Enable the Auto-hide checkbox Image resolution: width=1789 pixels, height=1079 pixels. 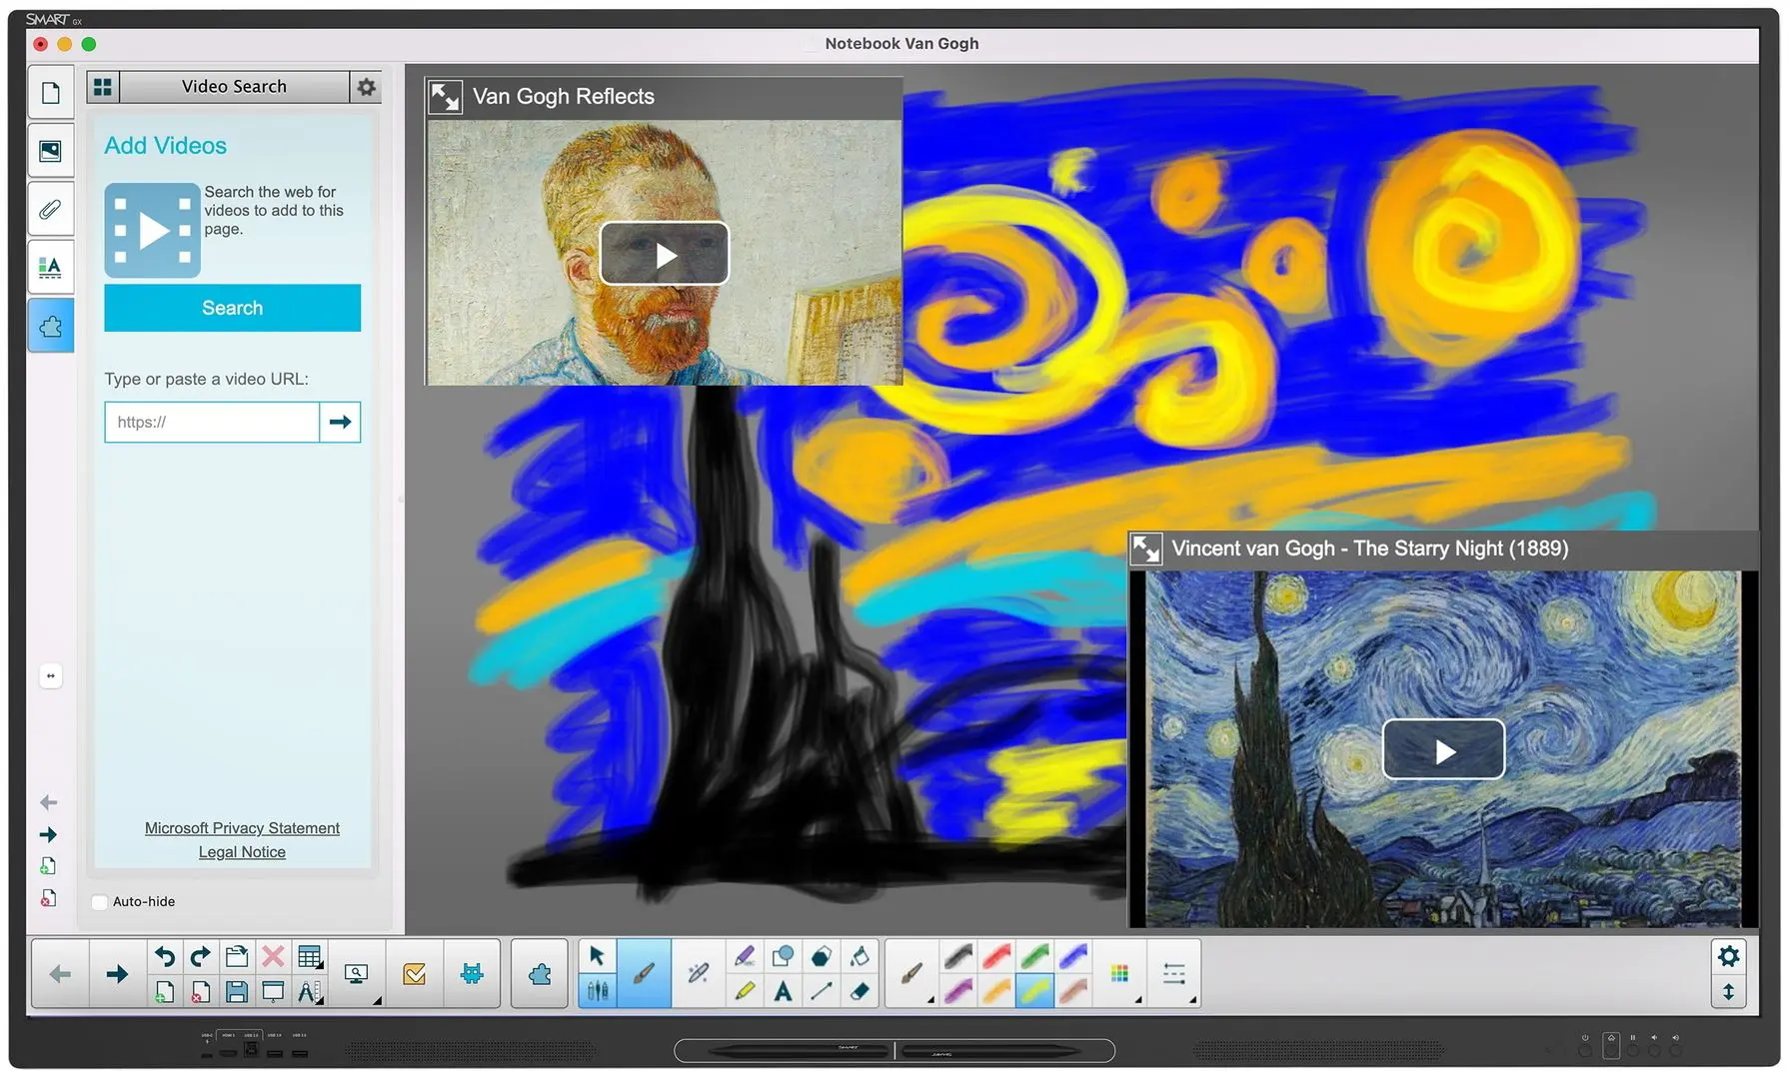pos(100,902)
